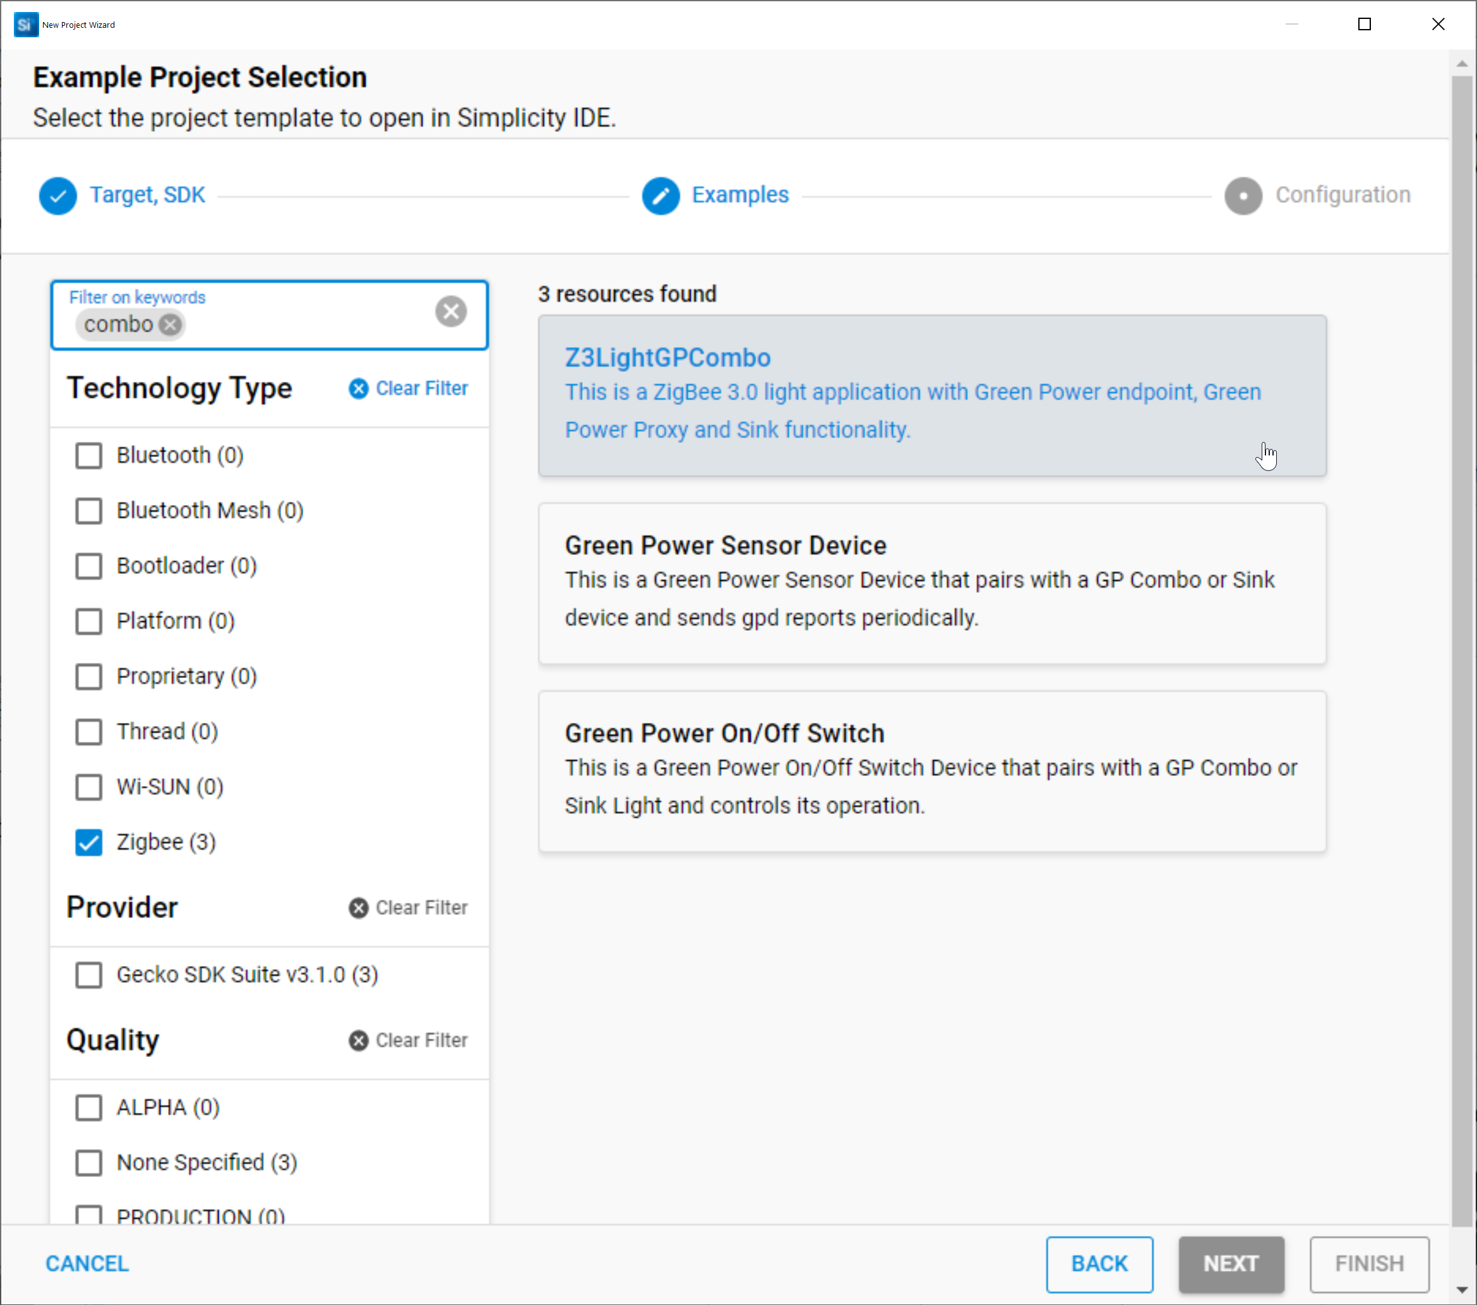Go to the Target, SDK step
Image resolution: width=1477 pixels, height=1305 pixels.
pos(147,195)
